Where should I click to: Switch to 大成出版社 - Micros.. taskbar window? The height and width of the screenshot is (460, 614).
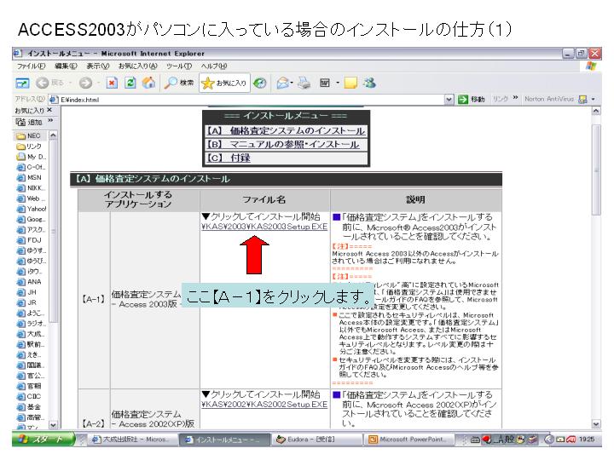pos(133,440)
